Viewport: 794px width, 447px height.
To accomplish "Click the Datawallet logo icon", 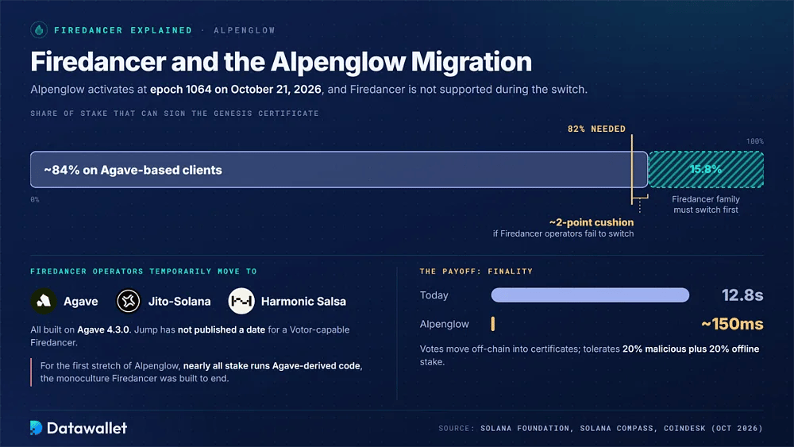I will [36, 428].
